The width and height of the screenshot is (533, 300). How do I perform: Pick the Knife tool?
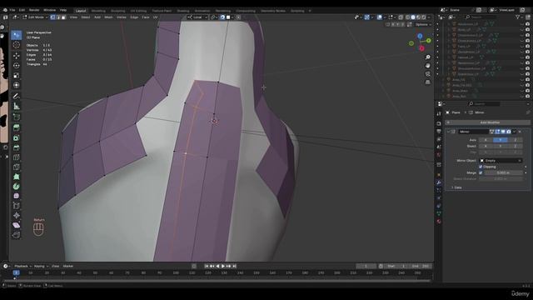(17, 167)
